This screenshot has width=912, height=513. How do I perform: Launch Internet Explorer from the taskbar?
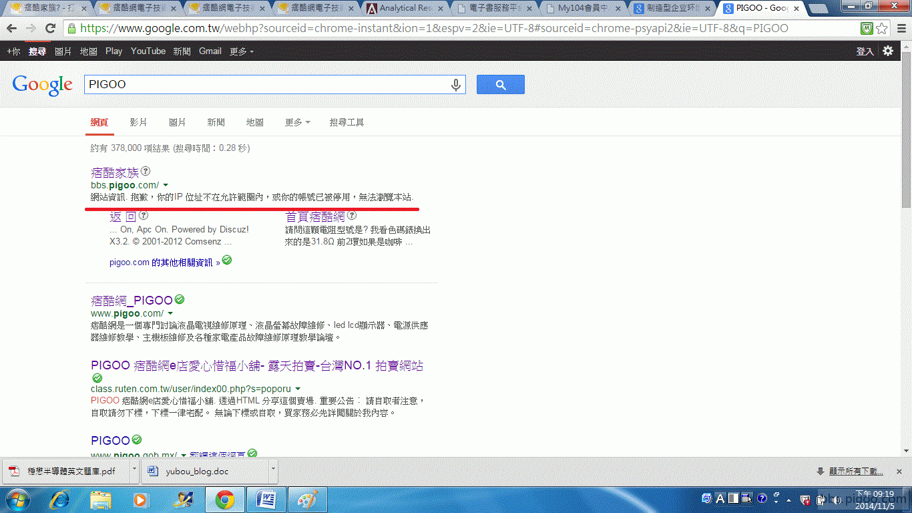tap(61, 500)
